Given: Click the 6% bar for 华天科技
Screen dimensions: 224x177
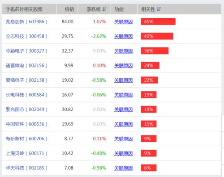Looking at the screenshot, I should click(x=149, y=168).
